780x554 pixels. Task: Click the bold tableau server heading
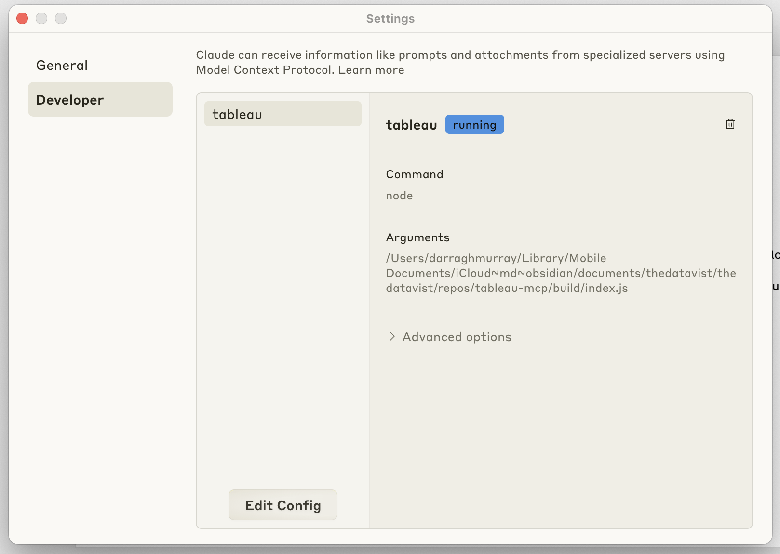click(411, 125)
